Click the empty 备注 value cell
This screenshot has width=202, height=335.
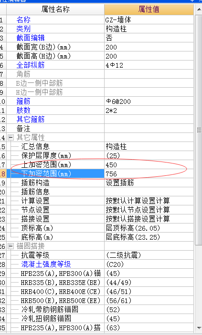point(149,128)
